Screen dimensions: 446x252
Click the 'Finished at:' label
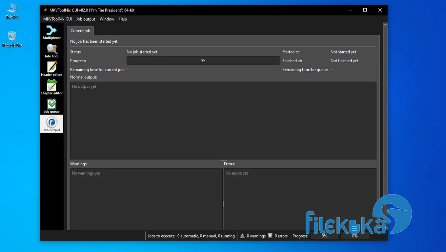click(x=292, y=61)
